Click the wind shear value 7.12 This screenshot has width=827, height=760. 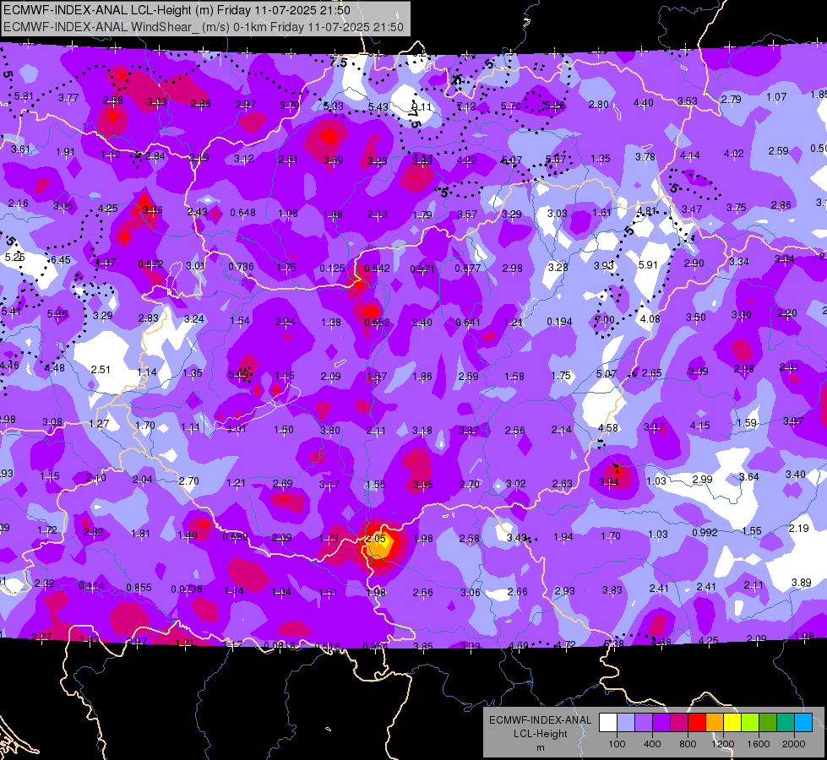466,106
